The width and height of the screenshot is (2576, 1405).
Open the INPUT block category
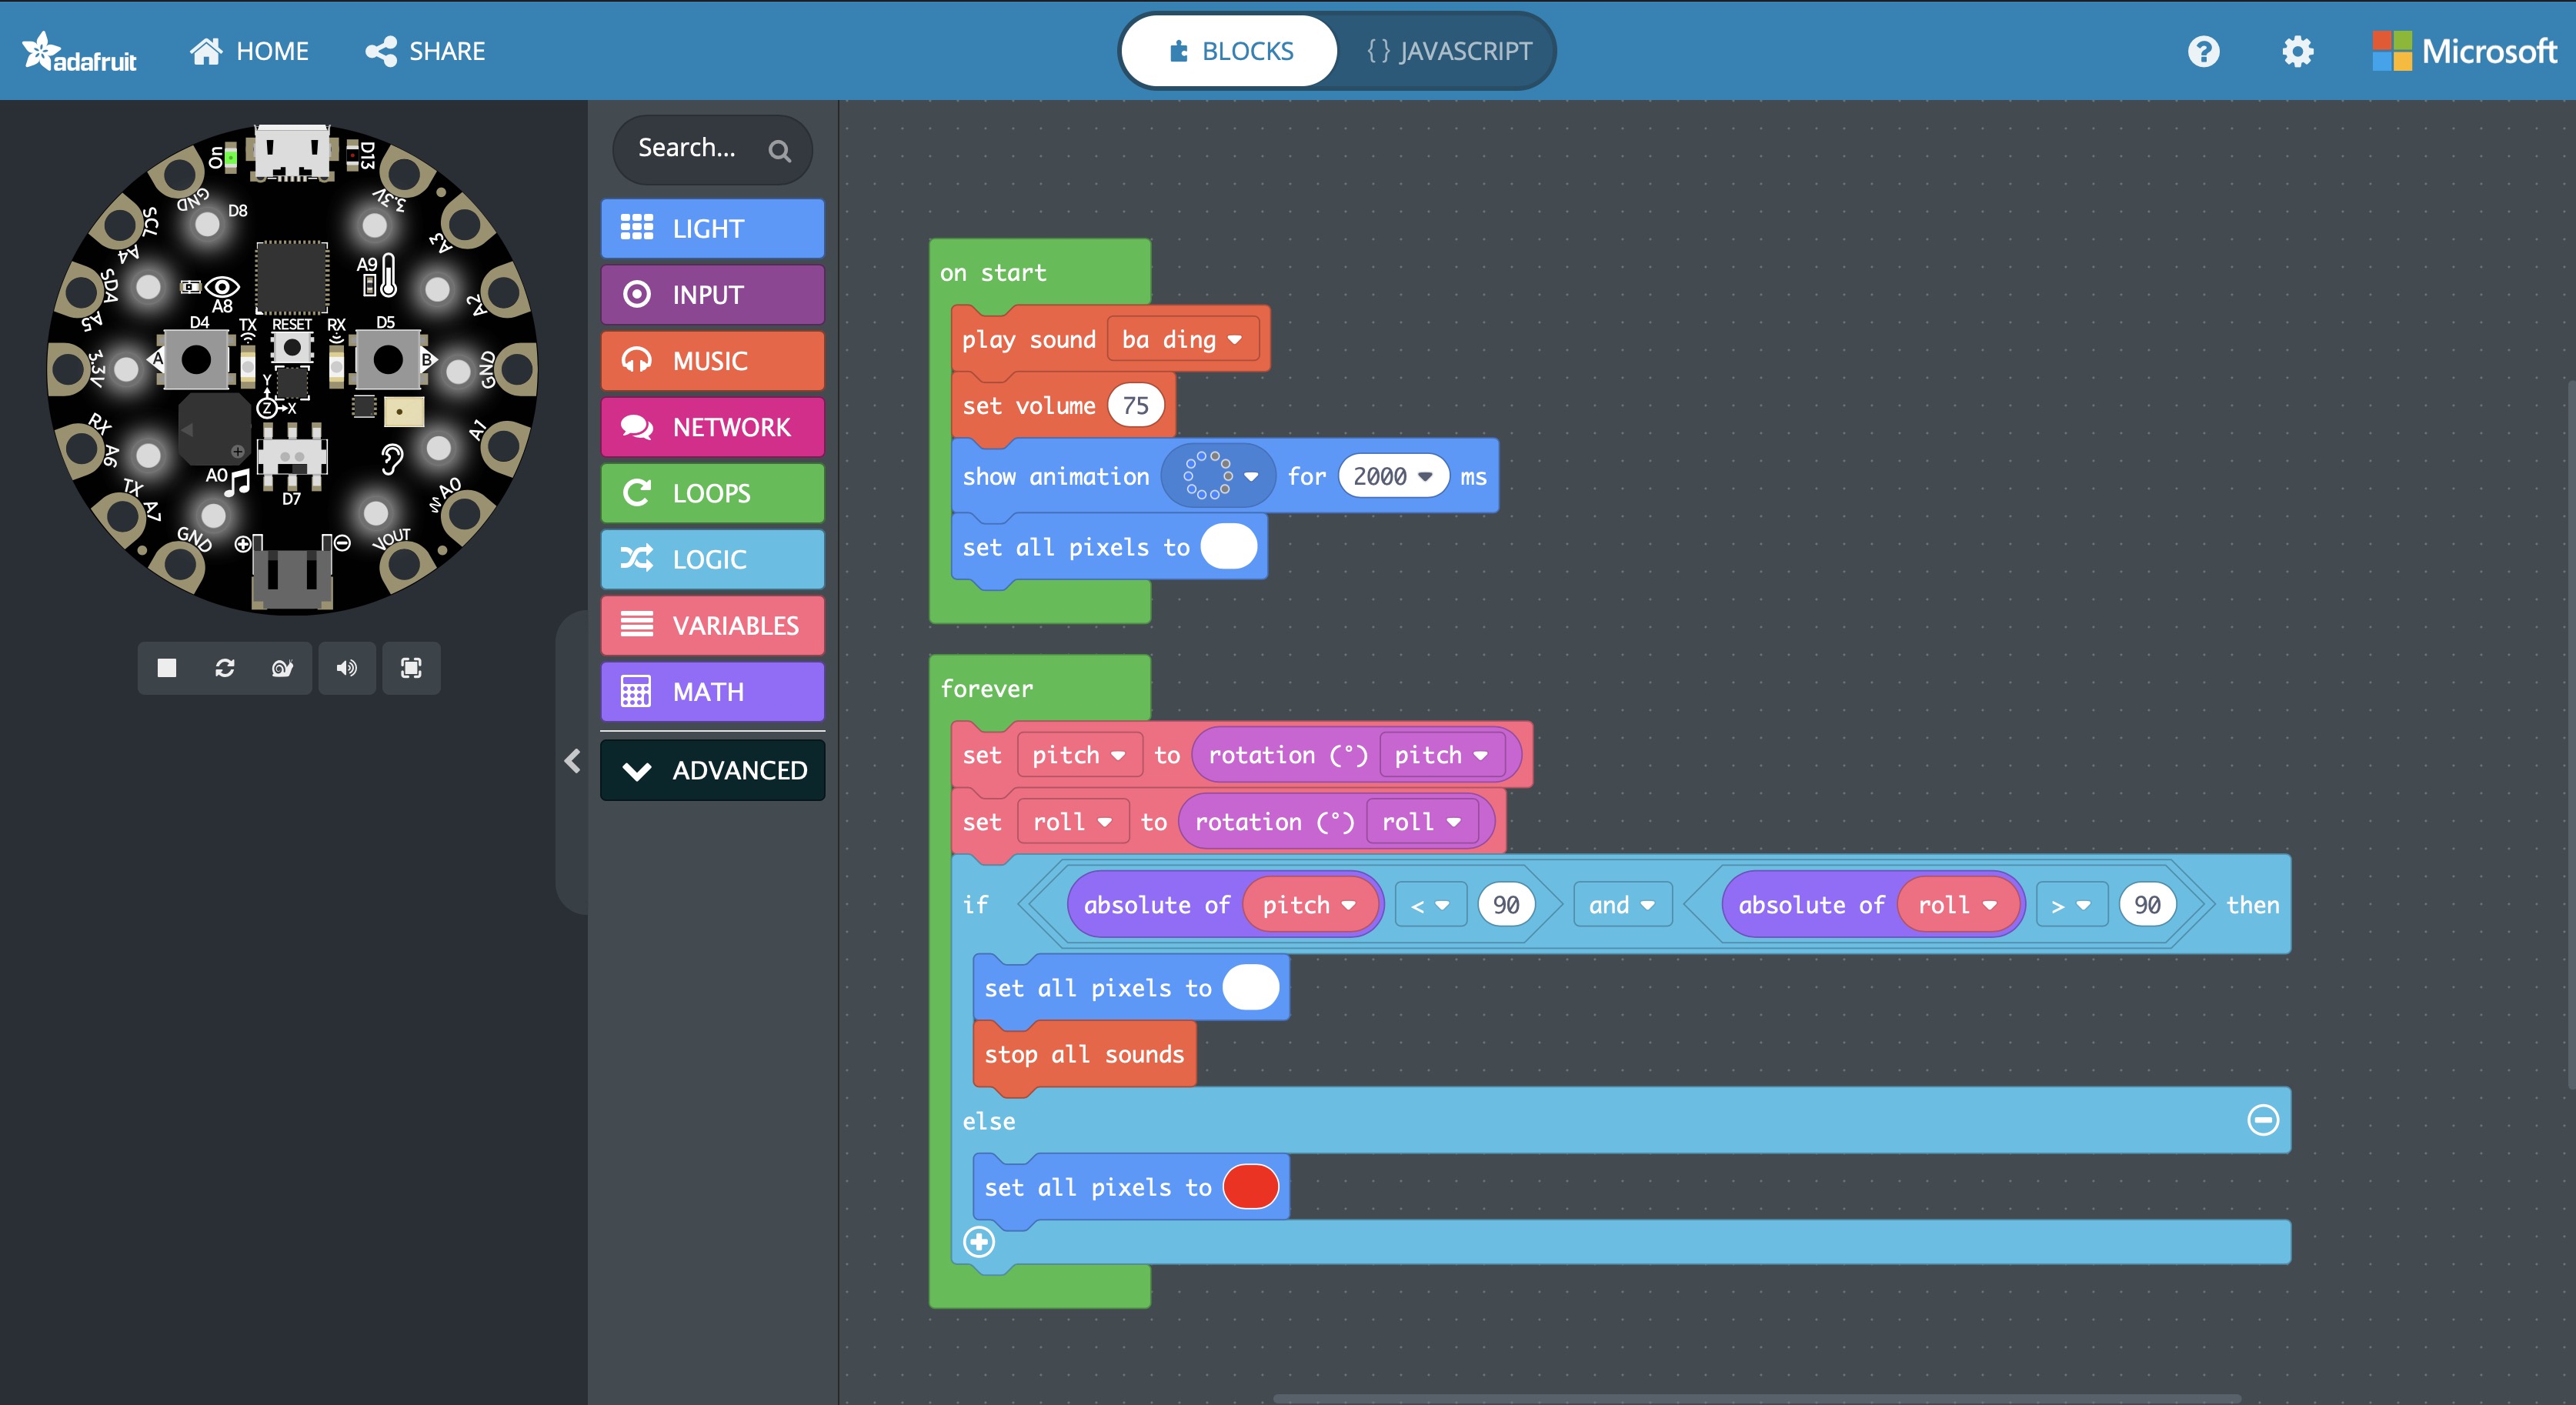click(712, 294)
